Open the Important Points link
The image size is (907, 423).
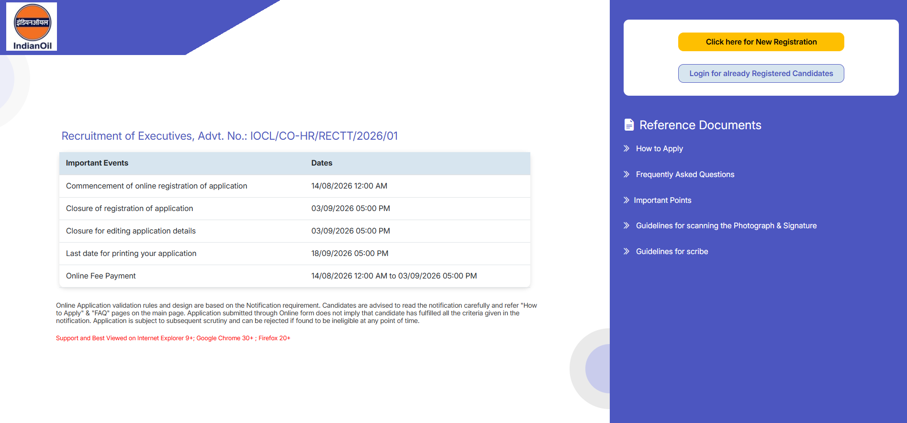[x=662, y=200]
